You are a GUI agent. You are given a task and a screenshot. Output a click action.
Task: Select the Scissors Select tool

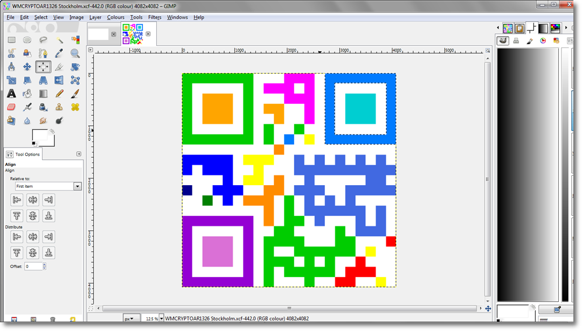(11, 53)
